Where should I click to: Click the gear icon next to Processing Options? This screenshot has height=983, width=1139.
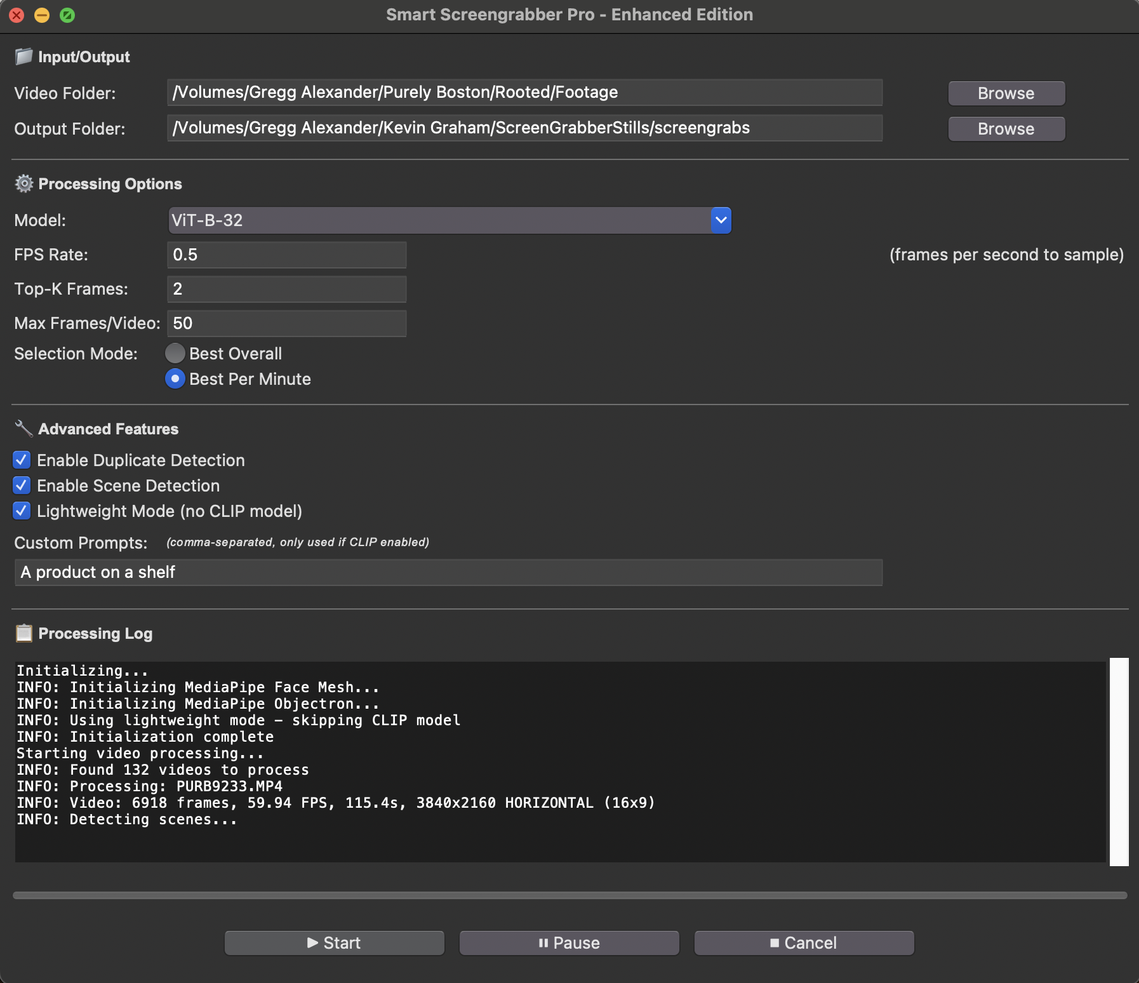[x=23, y=184]
